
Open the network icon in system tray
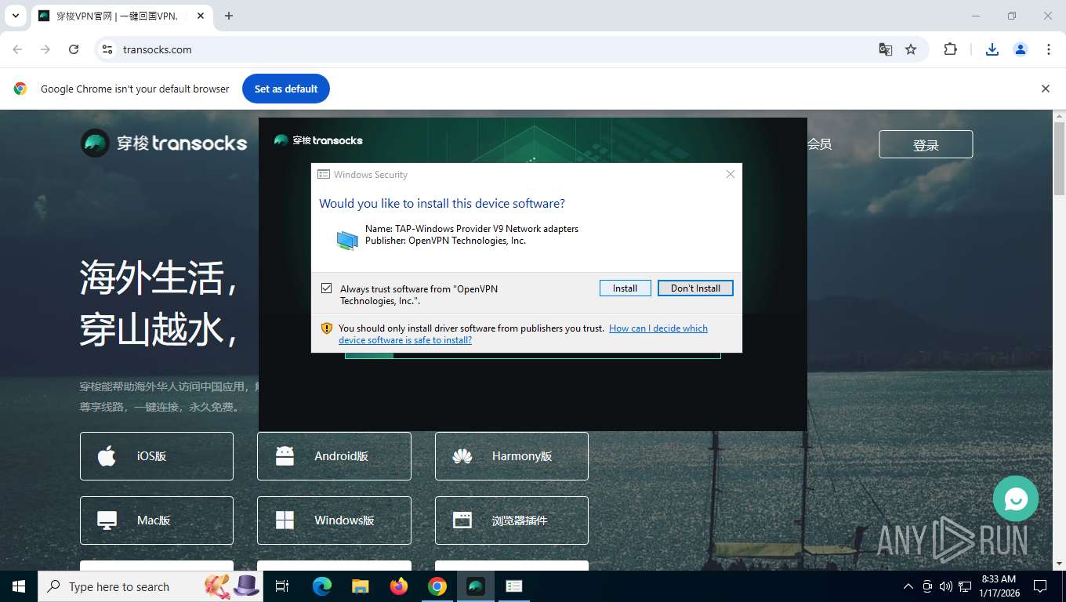pyautogui.click(x=965, y=586)
